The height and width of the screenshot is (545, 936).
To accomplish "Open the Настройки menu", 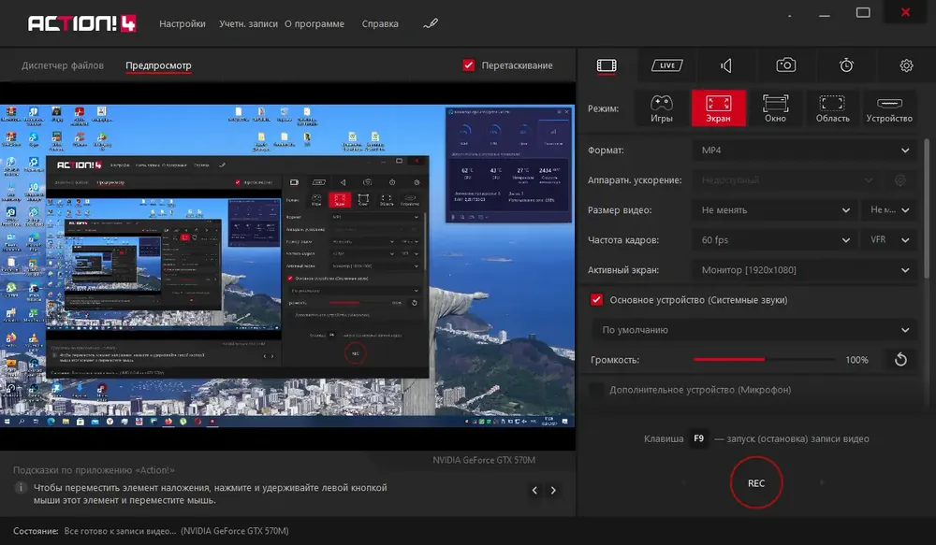I will click(x=183, y=24).
